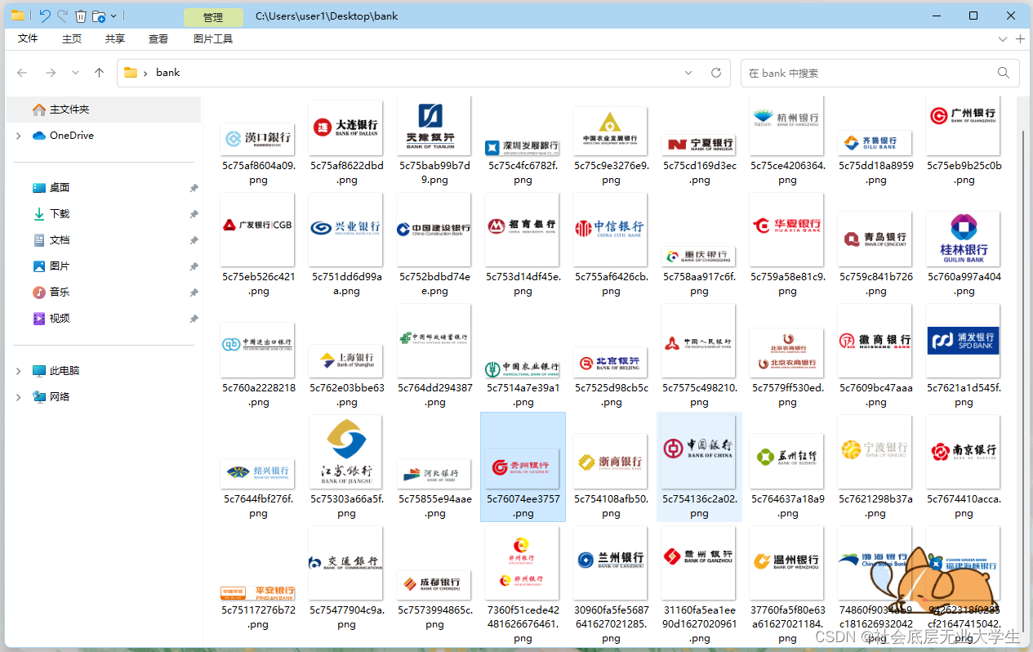Select the 温州银行 logo thumbnail
This screenshot has height=652, width=1033.
787,563
